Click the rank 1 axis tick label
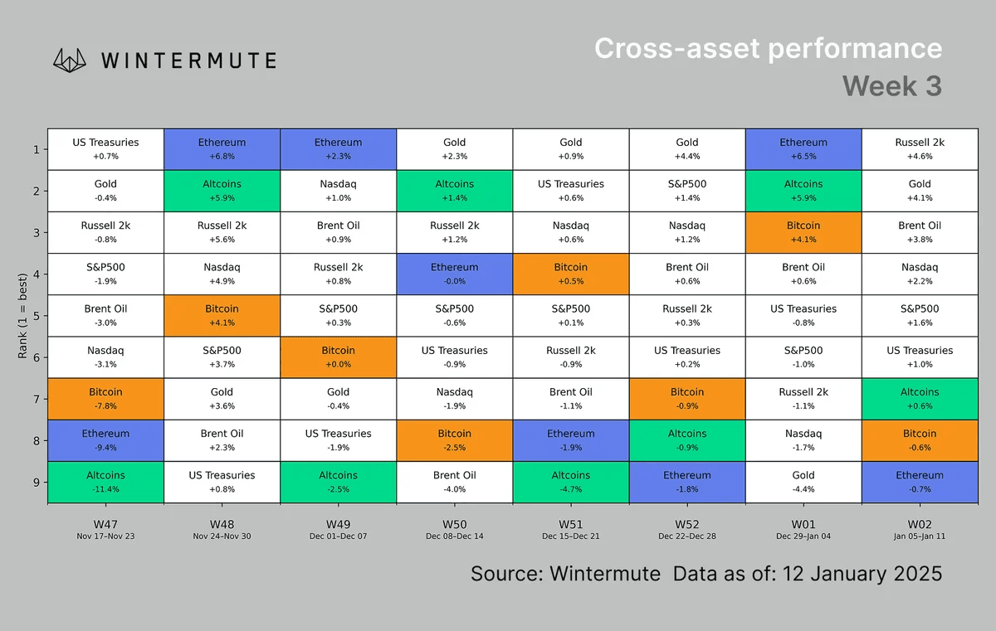The image size is (996, 631). coord(36,150)
